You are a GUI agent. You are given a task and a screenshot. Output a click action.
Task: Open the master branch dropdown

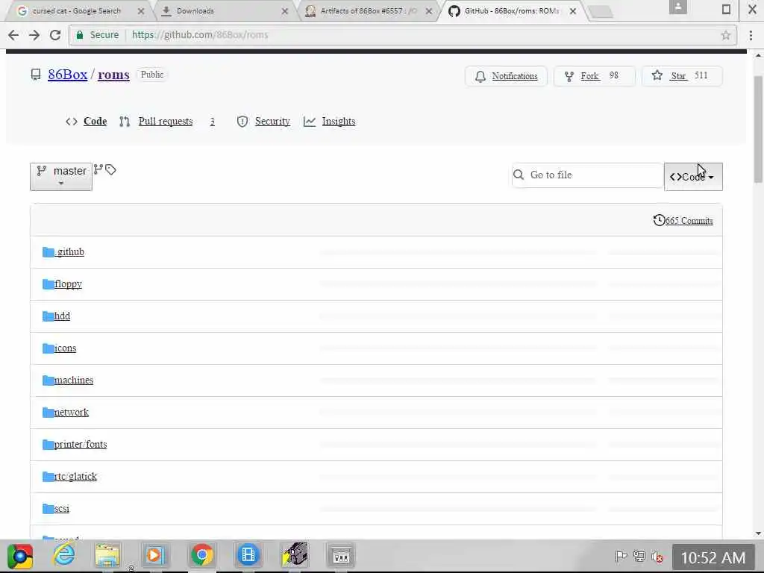[61, 176]
